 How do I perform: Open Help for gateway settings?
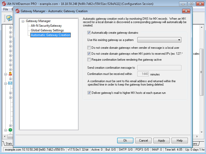[x=180, y=141]
